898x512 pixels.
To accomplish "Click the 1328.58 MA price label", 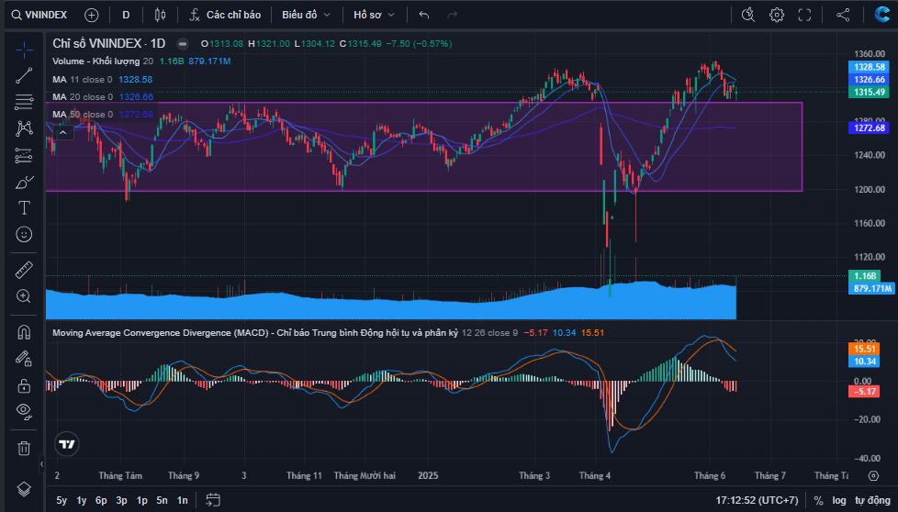I will (x=869, y=67).
